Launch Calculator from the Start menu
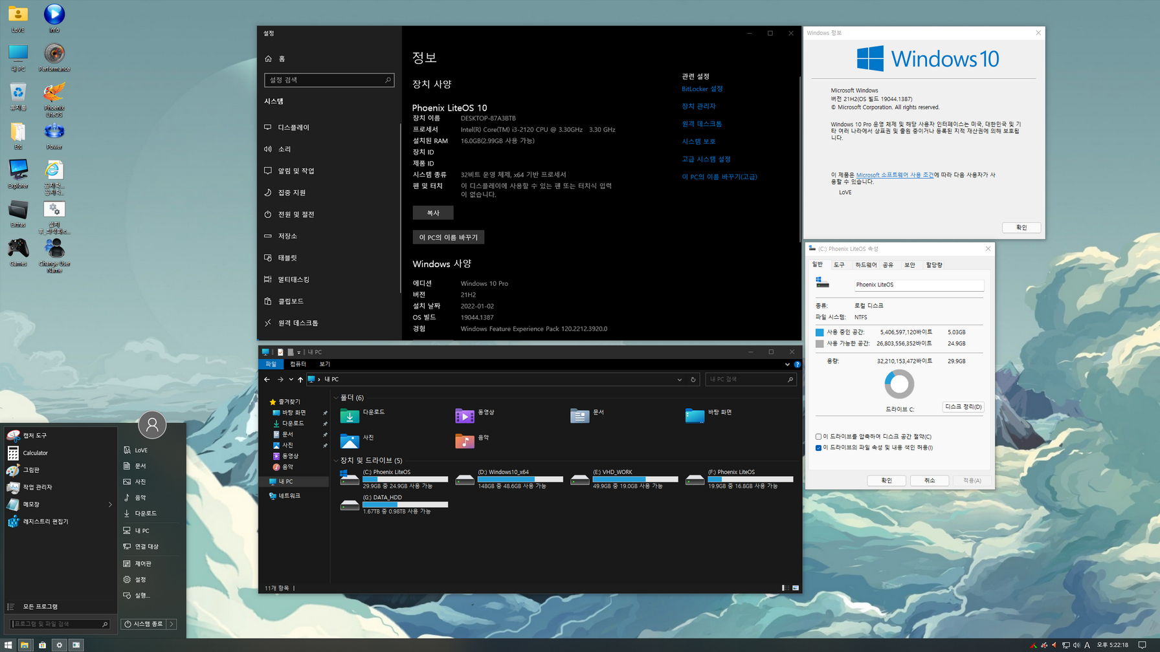Image resolution: width=1160 pixels, height=652 pixels. (60, 453)
